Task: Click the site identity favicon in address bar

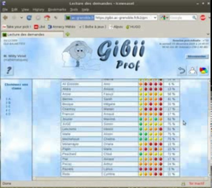Action: tap(68, 18)
